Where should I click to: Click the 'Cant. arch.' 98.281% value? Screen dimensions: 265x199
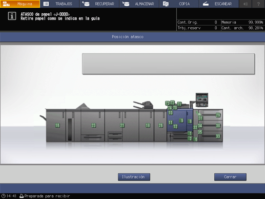point(256,28)
